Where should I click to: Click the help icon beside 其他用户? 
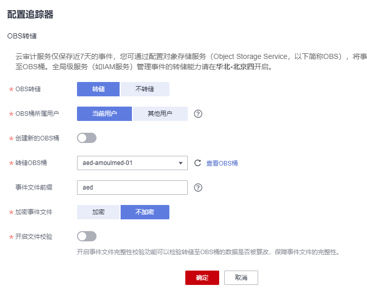click(198, 114)
